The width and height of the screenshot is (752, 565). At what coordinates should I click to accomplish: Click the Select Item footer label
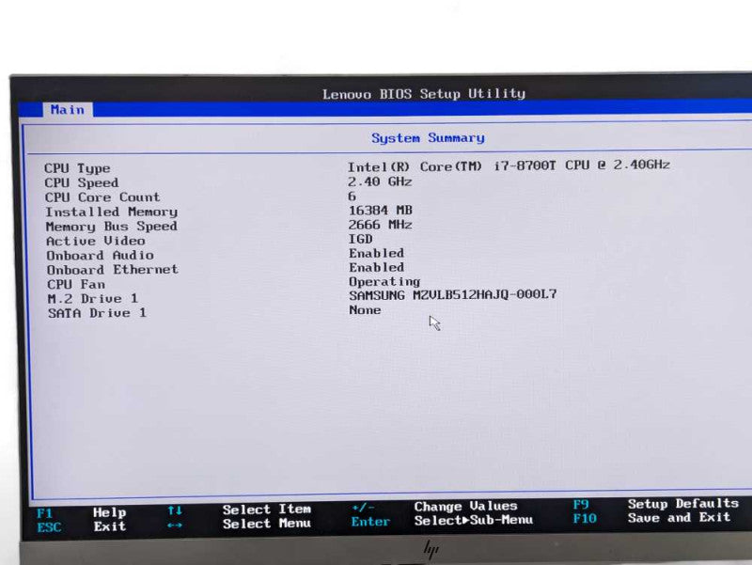tap(266, 509)
